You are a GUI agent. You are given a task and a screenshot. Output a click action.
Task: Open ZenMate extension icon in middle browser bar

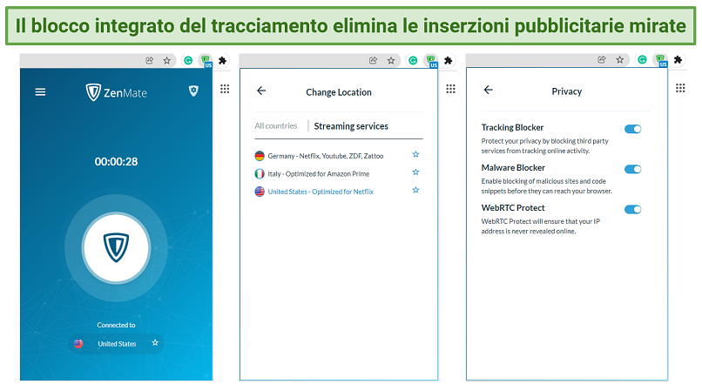431,60
